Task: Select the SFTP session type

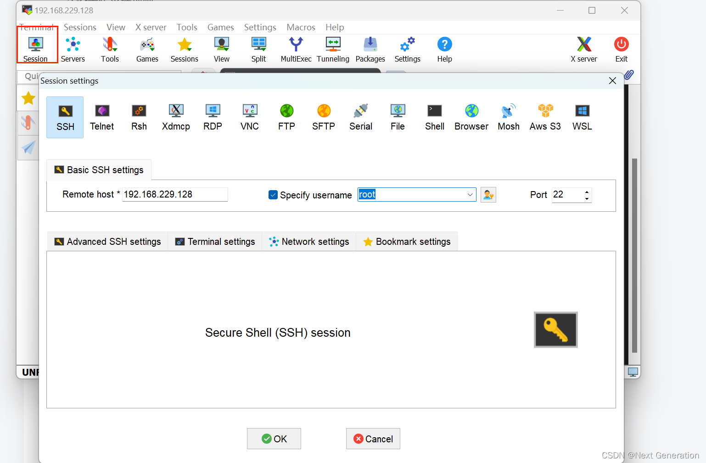Action: [x=323, y=117]
